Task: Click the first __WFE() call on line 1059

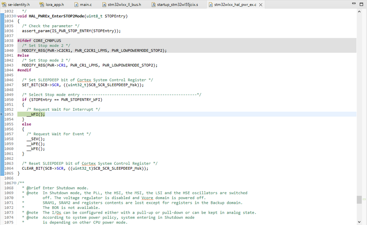Action: (36, 144)
